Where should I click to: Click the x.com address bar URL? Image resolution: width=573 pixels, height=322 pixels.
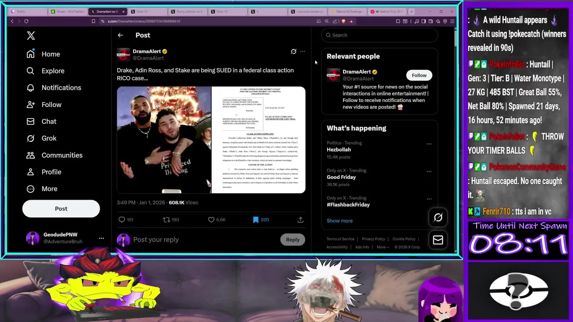[x=144, y=21]
